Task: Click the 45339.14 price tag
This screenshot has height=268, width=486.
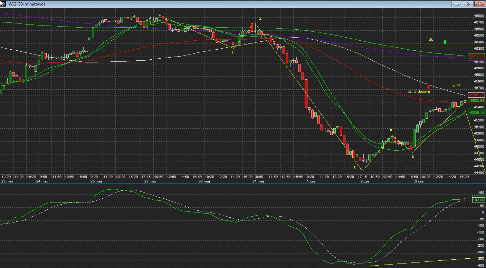Action: (476, 112)
